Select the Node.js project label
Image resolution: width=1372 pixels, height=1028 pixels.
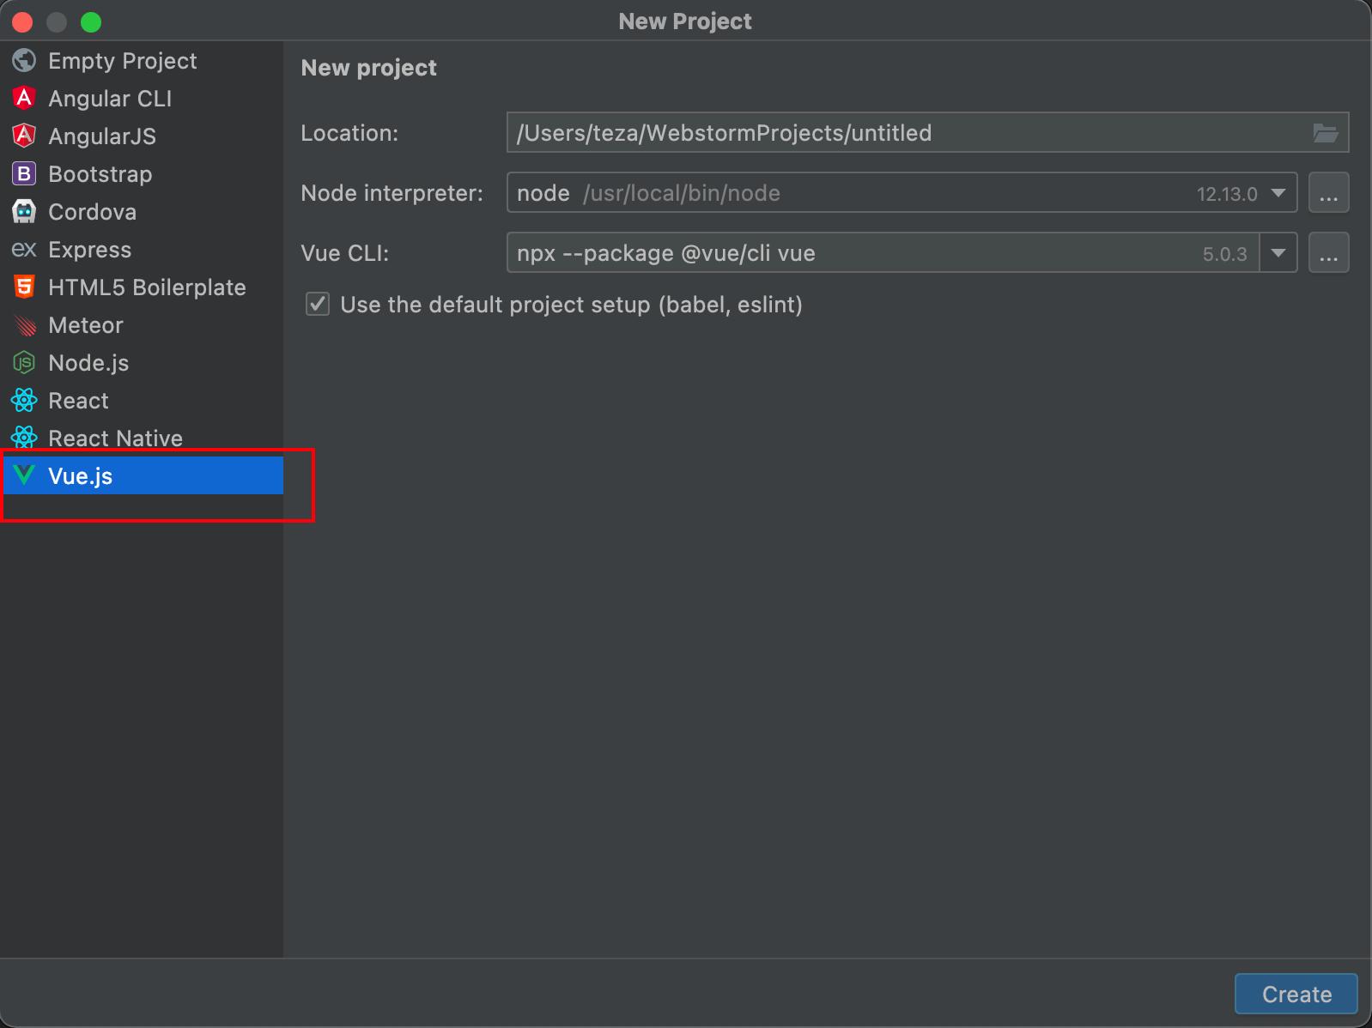pyautogui.click(x=89, y=363)
